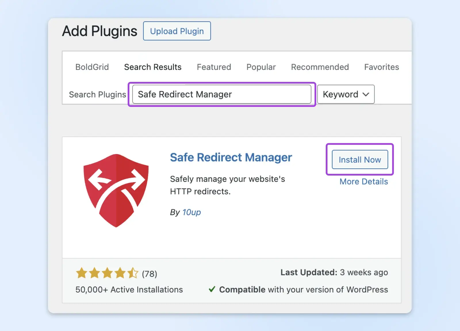Viewport: 460px width, 331px height.
Task: Click the (78) ratings count
Action: pyautogui.click(x=149, y=274)
